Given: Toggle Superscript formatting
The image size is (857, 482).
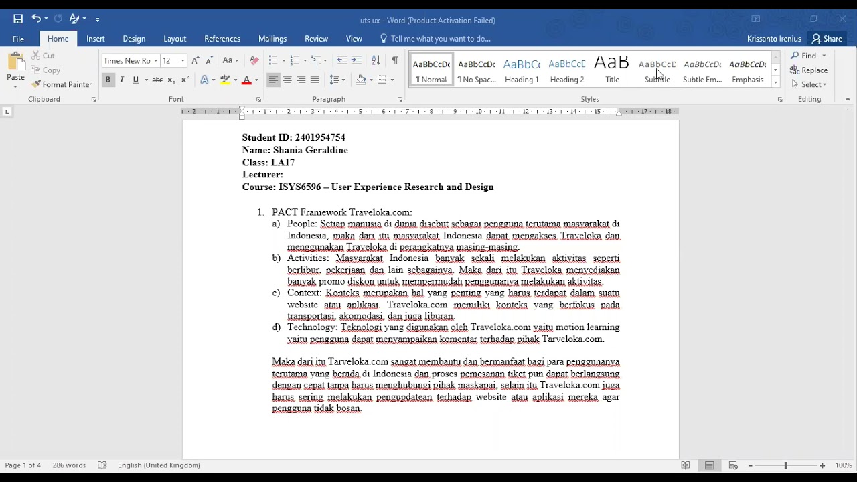Looking at the screenshot, I should click(x=185, y=80).
